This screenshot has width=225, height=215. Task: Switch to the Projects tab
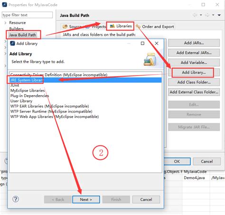[x=96, y=27]
